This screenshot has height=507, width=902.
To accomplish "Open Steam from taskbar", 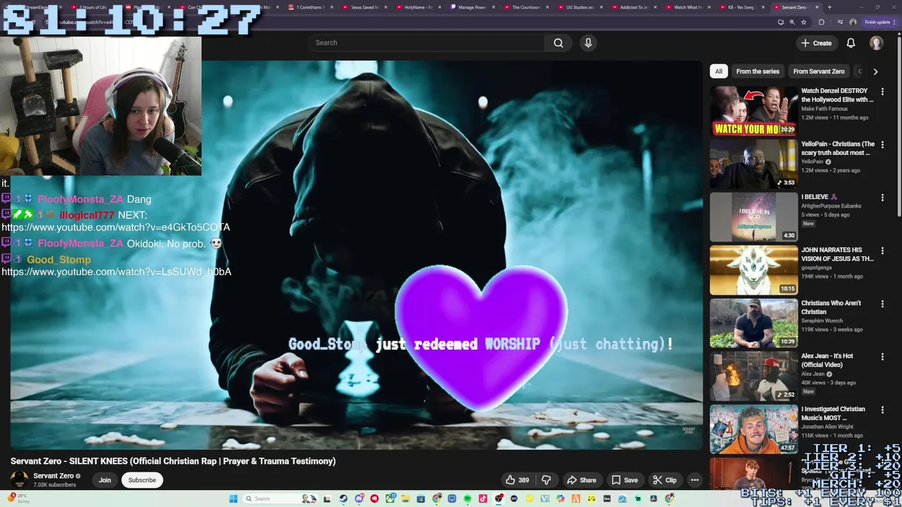I will [343, 499].
